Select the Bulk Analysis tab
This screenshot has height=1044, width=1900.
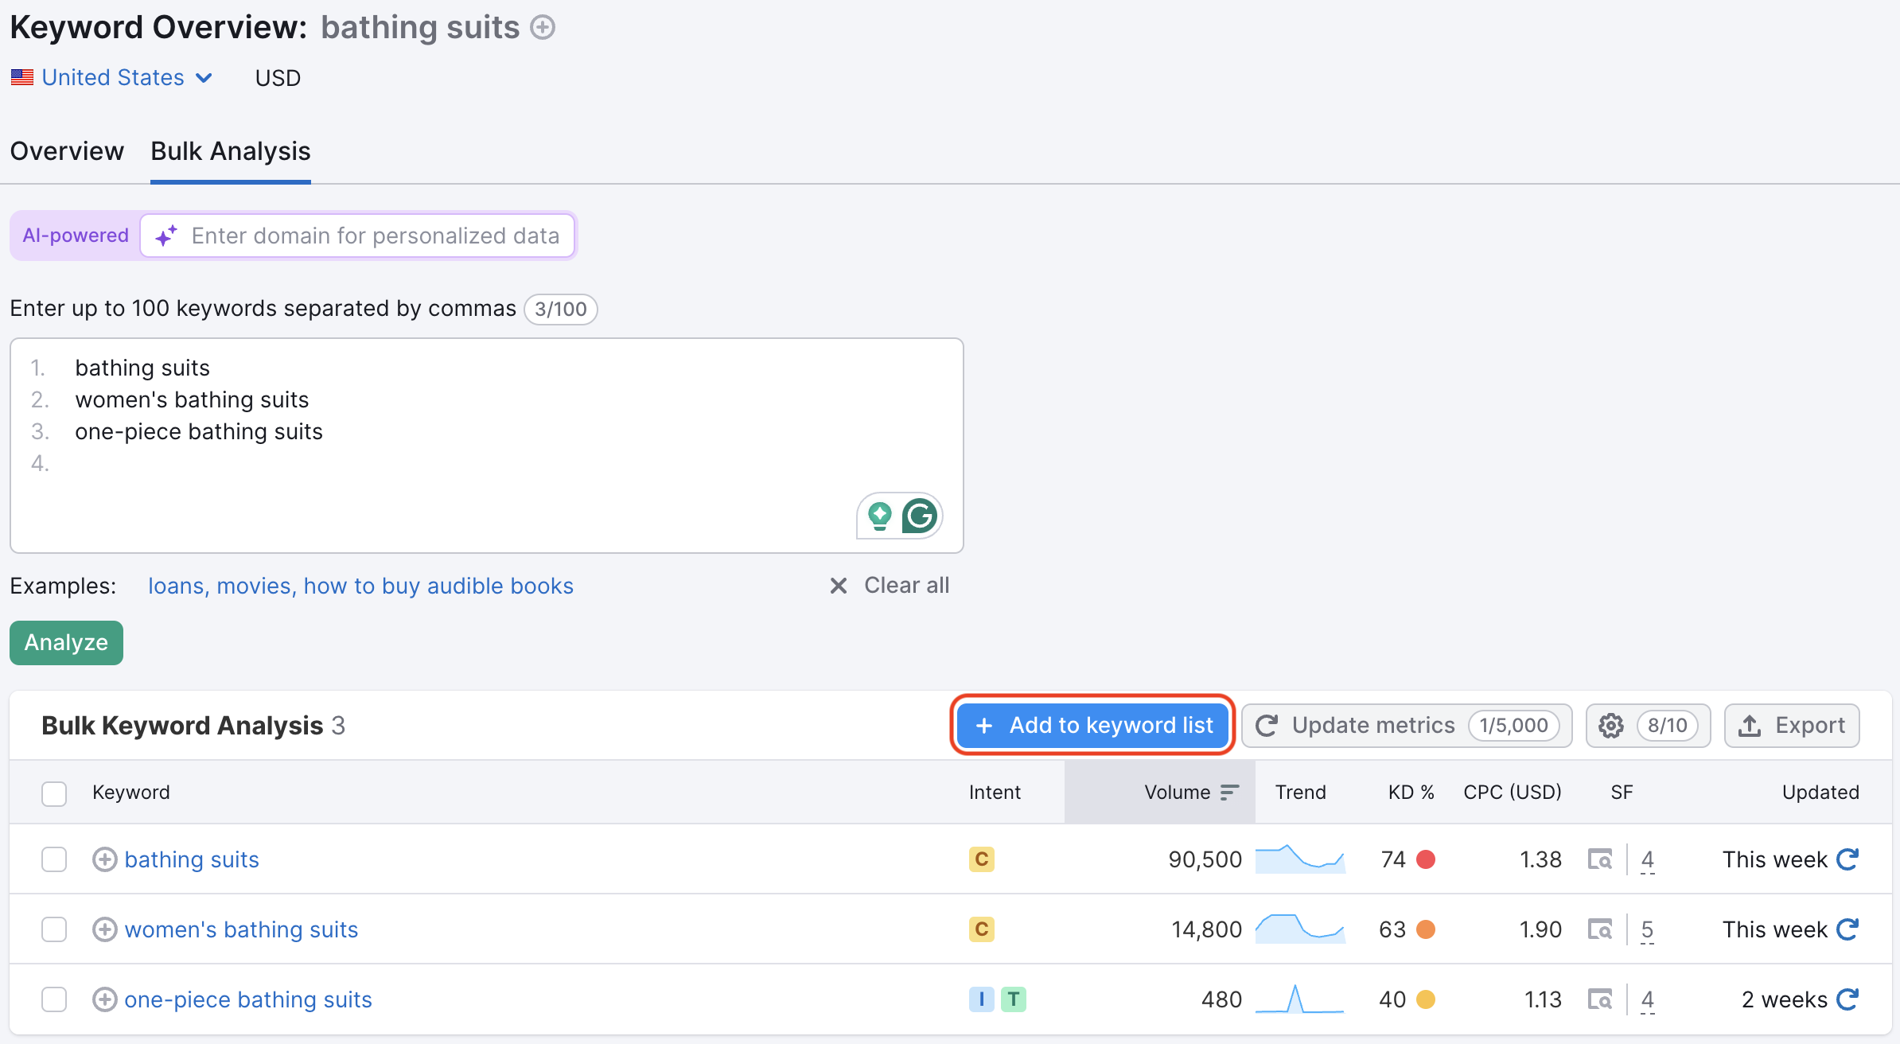coord(231,151)
